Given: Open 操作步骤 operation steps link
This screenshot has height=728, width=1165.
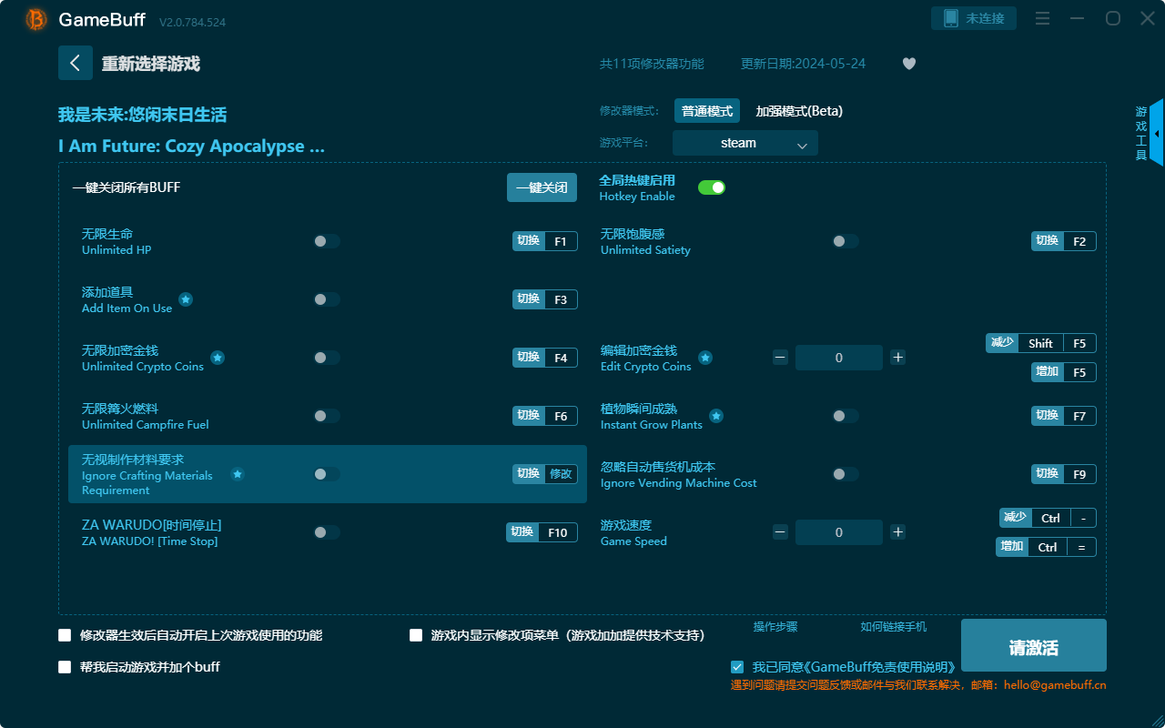Looking at the screenshot, I should click(x=775, y=627).
